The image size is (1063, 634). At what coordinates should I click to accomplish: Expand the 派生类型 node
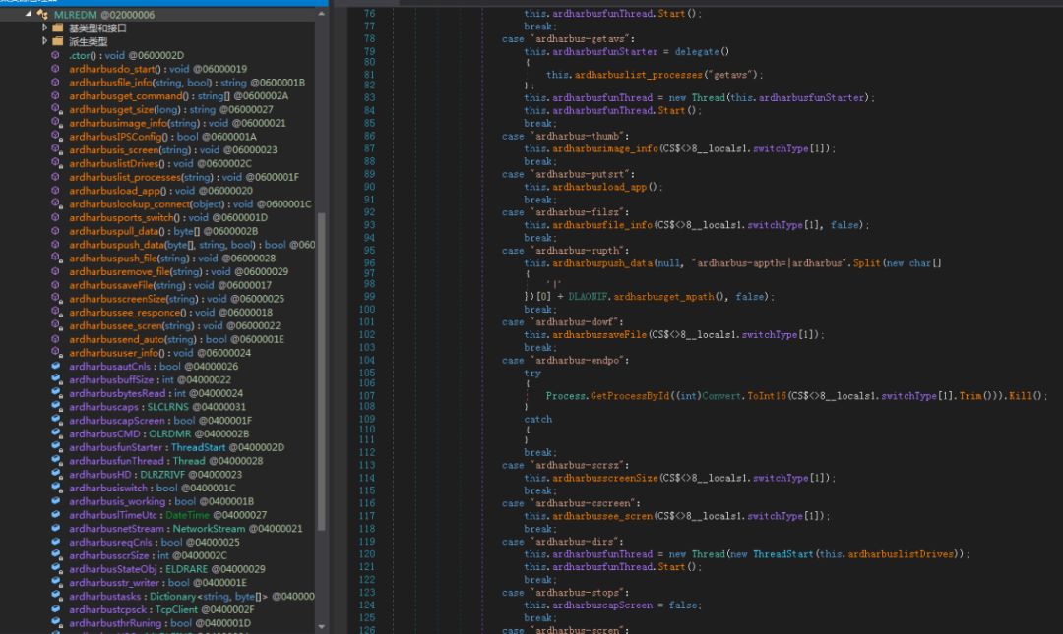44,42
